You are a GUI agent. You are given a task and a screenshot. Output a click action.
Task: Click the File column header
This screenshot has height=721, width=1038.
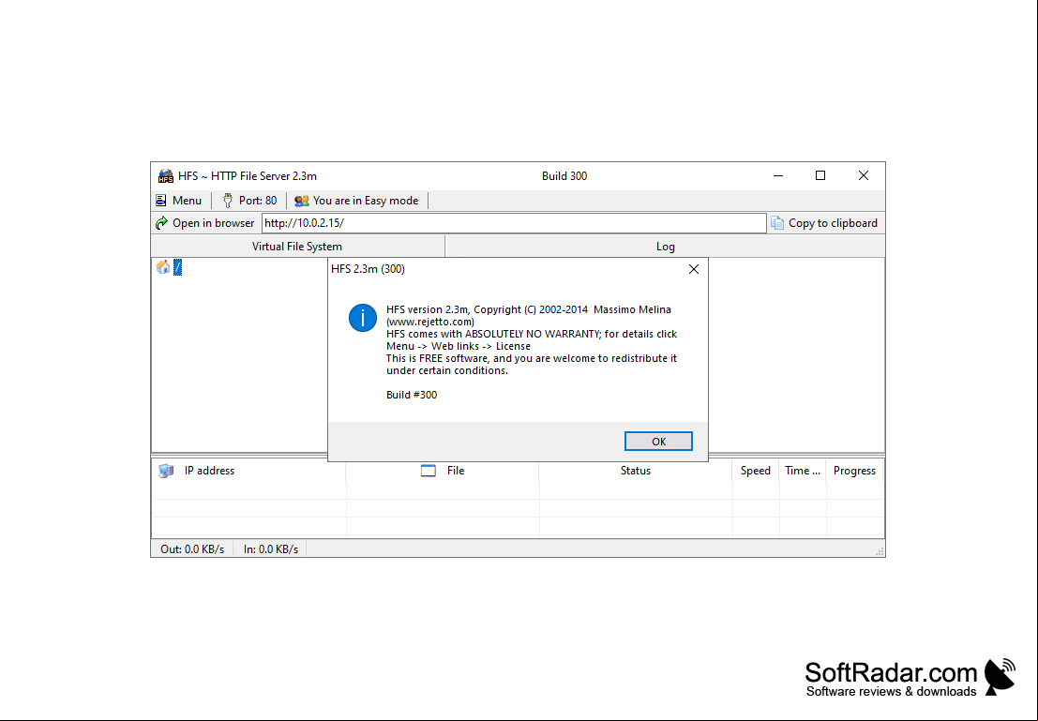point(443,471)
